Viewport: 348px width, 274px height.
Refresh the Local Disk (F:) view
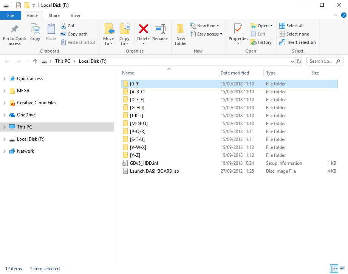[299, 61]
